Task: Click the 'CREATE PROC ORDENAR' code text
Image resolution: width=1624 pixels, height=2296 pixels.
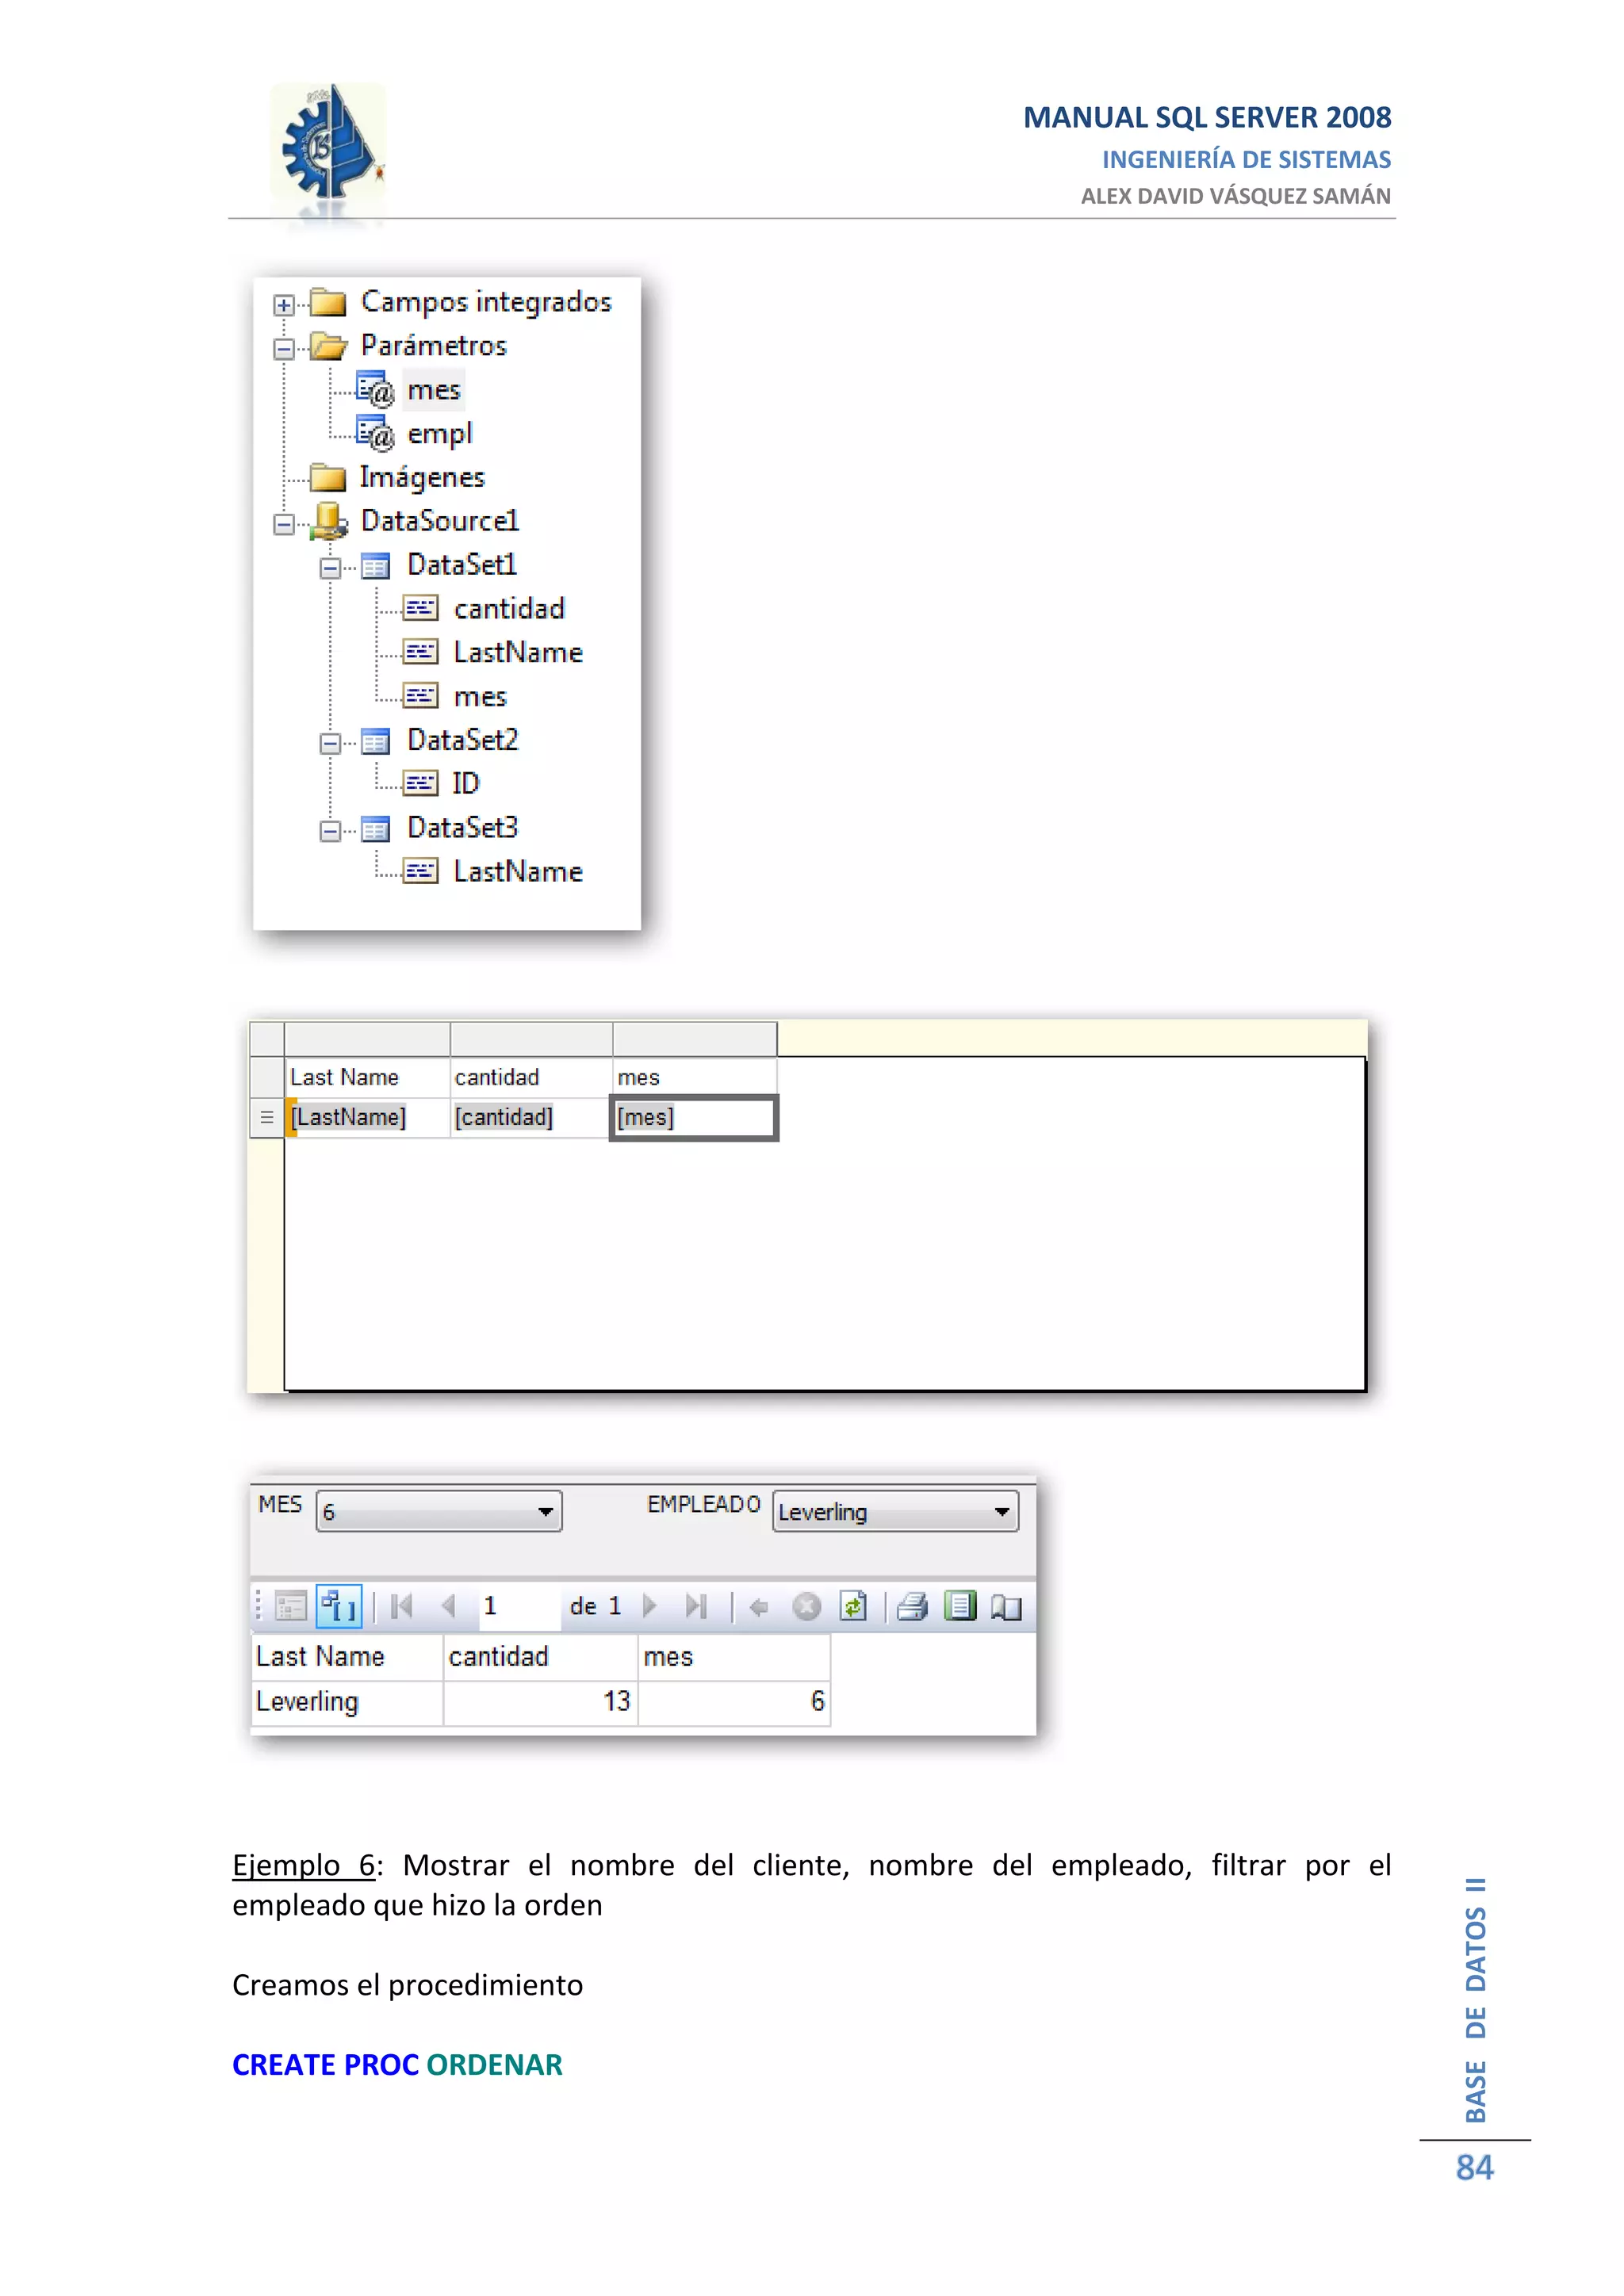Action: 397,2064
